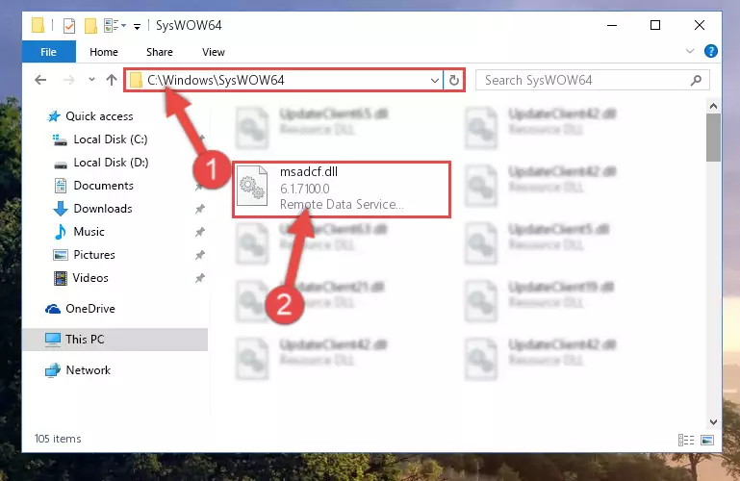Click the scroll down arrow of file list

pyautogui.click(x=714, y=422)
